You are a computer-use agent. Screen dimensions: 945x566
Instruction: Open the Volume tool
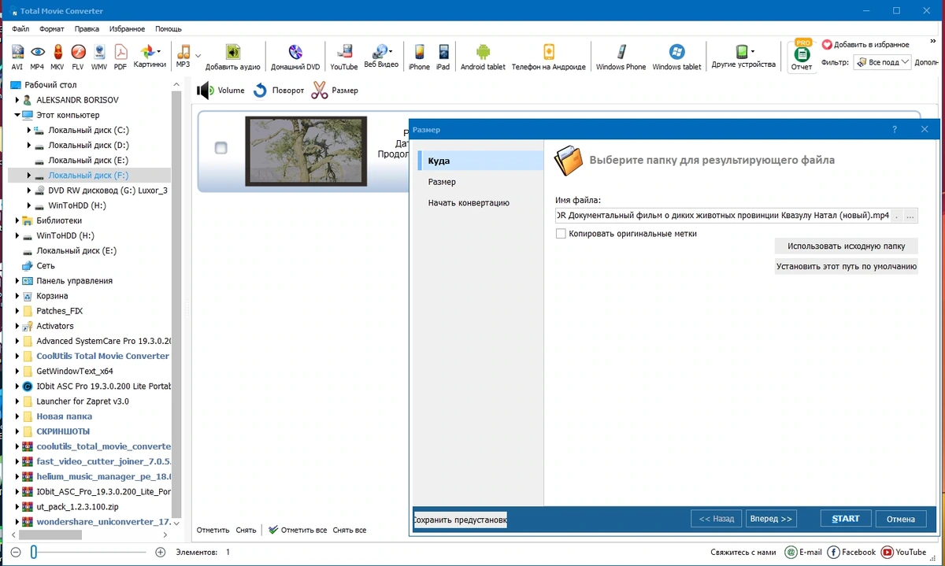[x=221, y=91]
